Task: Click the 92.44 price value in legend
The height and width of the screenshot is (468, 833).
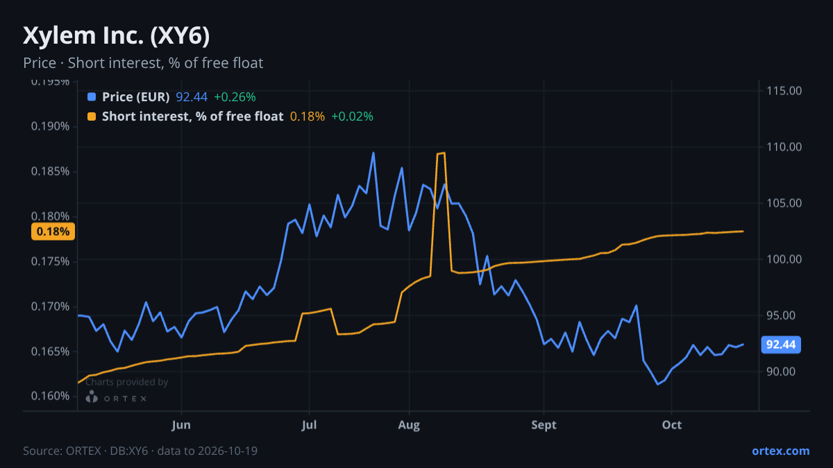Action: tap(192, 97)
